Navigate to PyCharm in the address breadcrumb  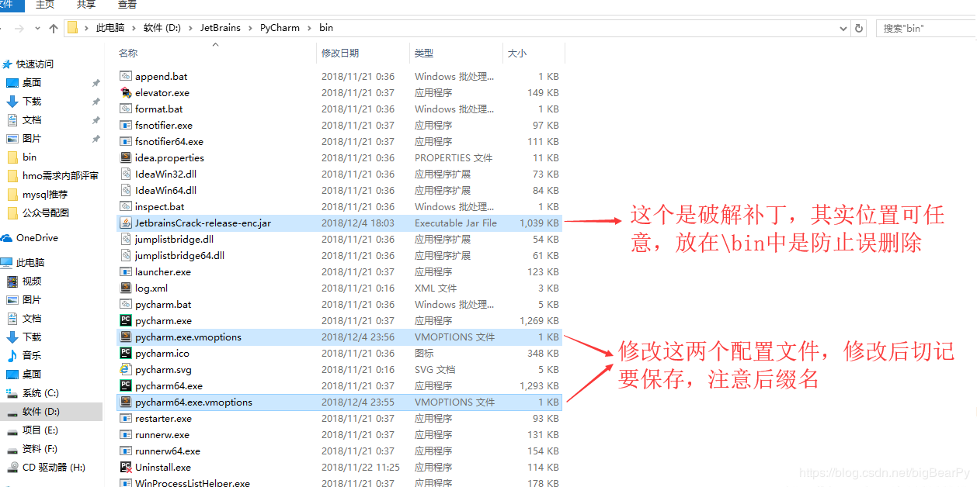[x=280, y=28]
